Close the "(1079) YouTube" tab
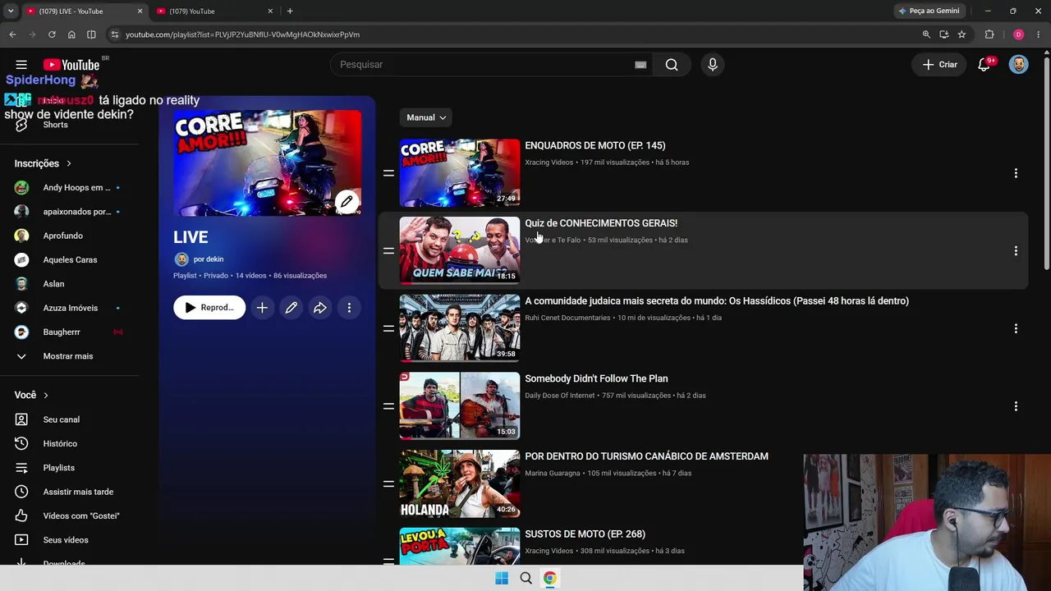 [270, 11]
